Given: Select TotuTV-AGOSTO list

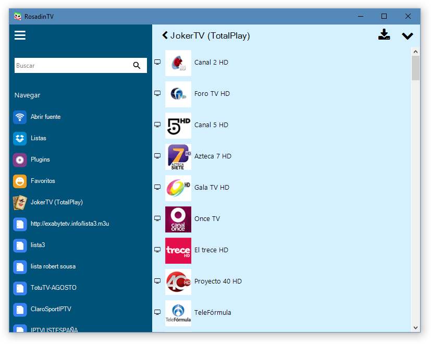Looking at the screenshot, I should point(54,288).
